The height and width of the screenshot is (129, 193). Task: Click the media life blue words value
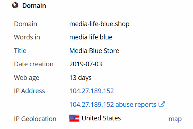tap(91, 37)
